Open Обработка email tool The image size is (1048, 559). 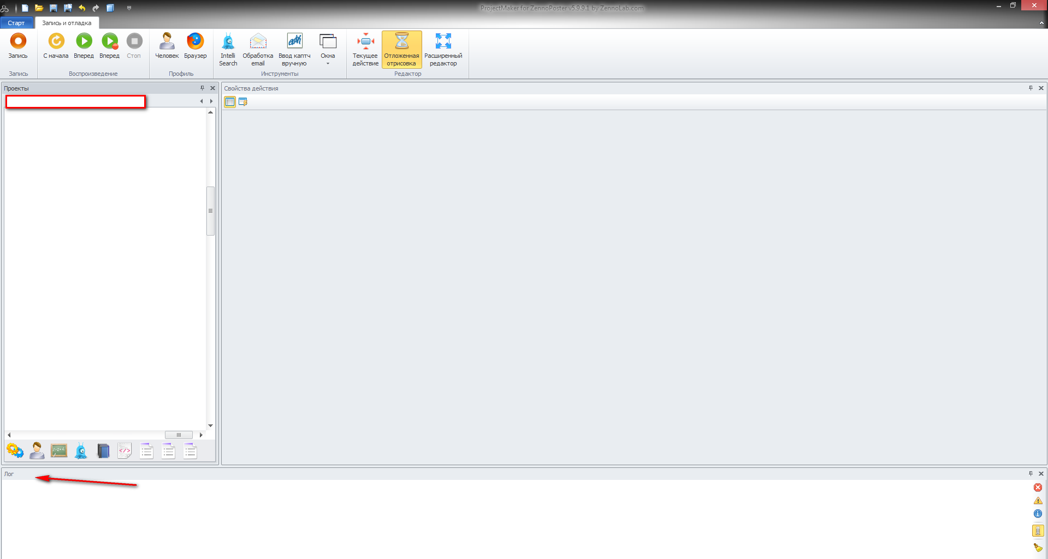pyautogui.click(x=258, y=50)
